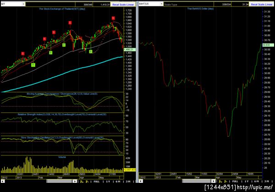Click the Baht/US last price tag 30.630
Viewport: 275px width, 192px height.
tap(268, 45)
